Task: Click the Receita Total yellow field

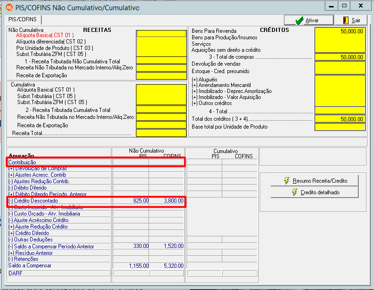Action: [161, 133]
